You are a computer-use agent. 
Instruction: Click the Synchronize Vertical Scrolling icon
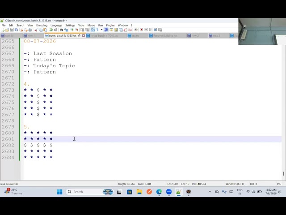coord(82,30)
